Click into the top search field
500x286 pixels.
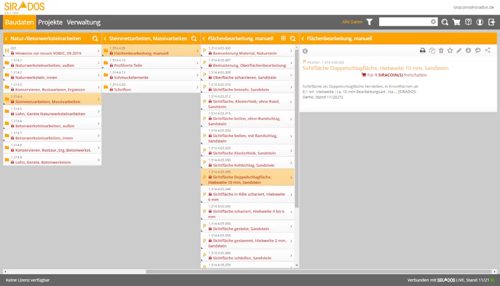click(x=405, y=22)
